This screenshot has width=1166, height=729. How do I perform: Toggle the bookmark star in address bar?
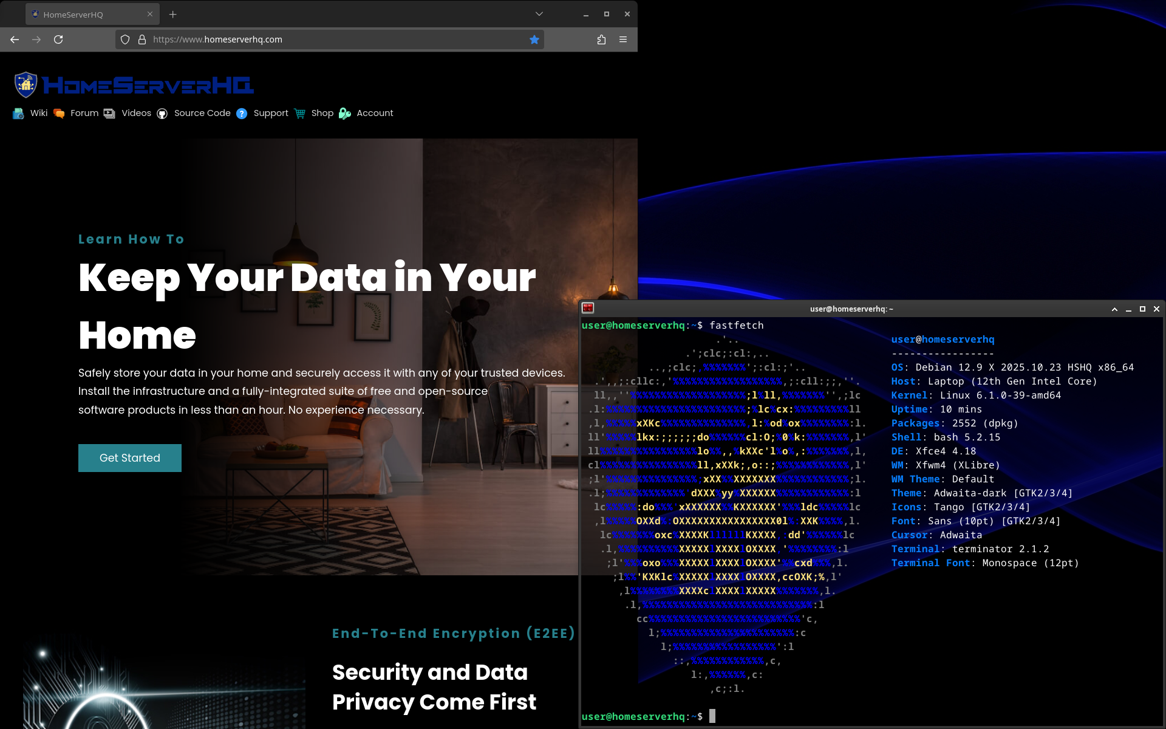(x=534, y=39)
